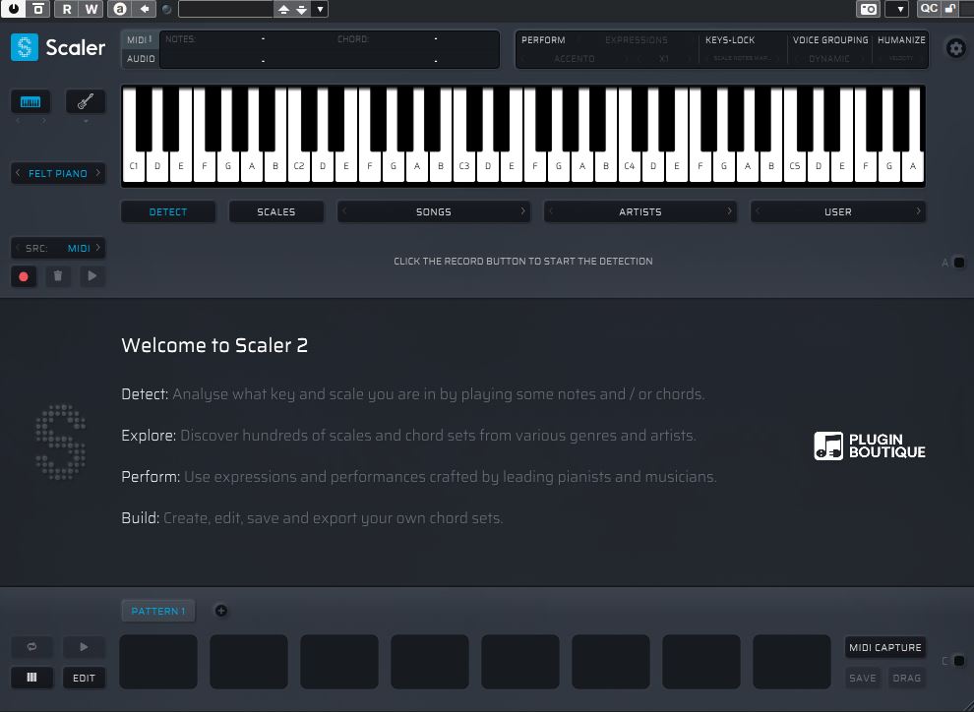Add a new pattern with plus icon
Screen dimensions: 974x712
[x=220, y=611]
